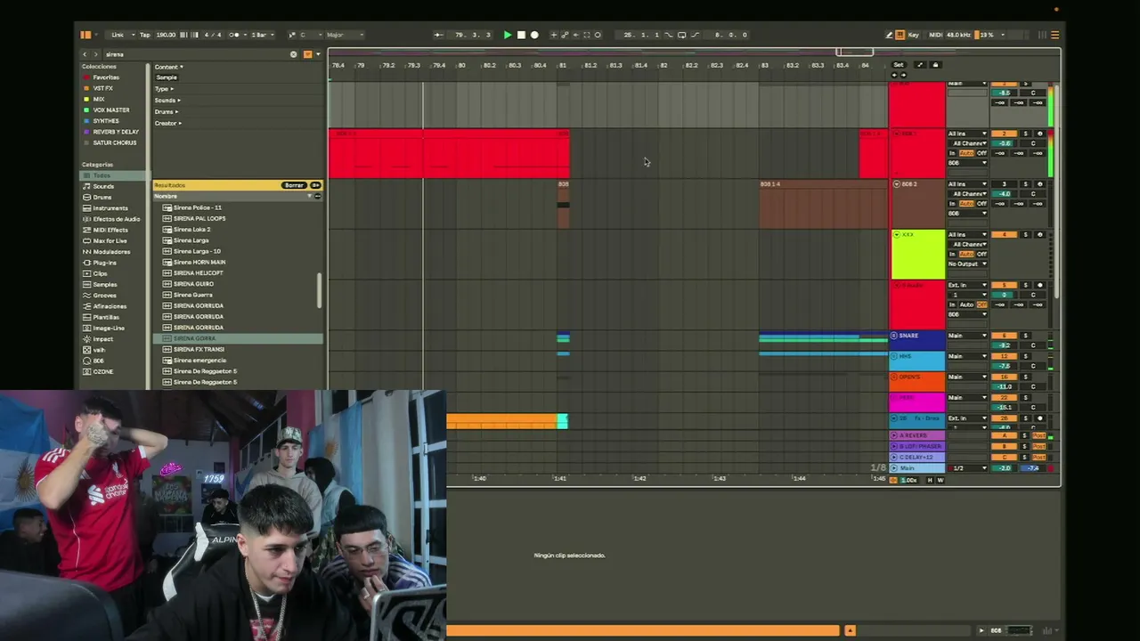
Task: Toggle the Draw Mode pencil icon
Action: coord(889,35)
